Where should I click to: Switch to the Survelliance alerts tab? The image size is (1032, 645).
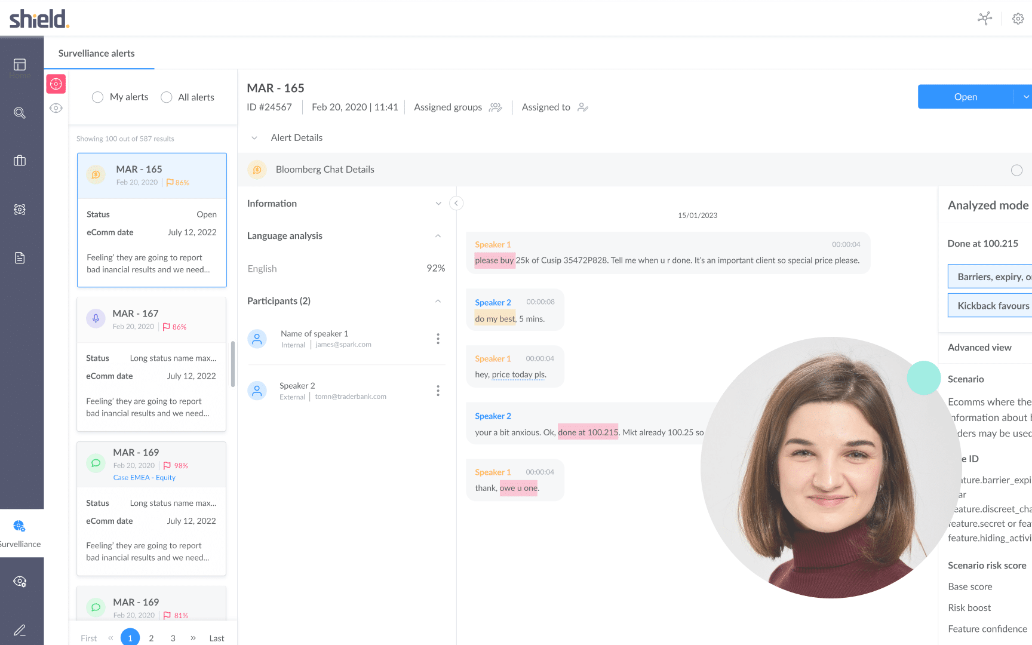(x=97, y=53)
